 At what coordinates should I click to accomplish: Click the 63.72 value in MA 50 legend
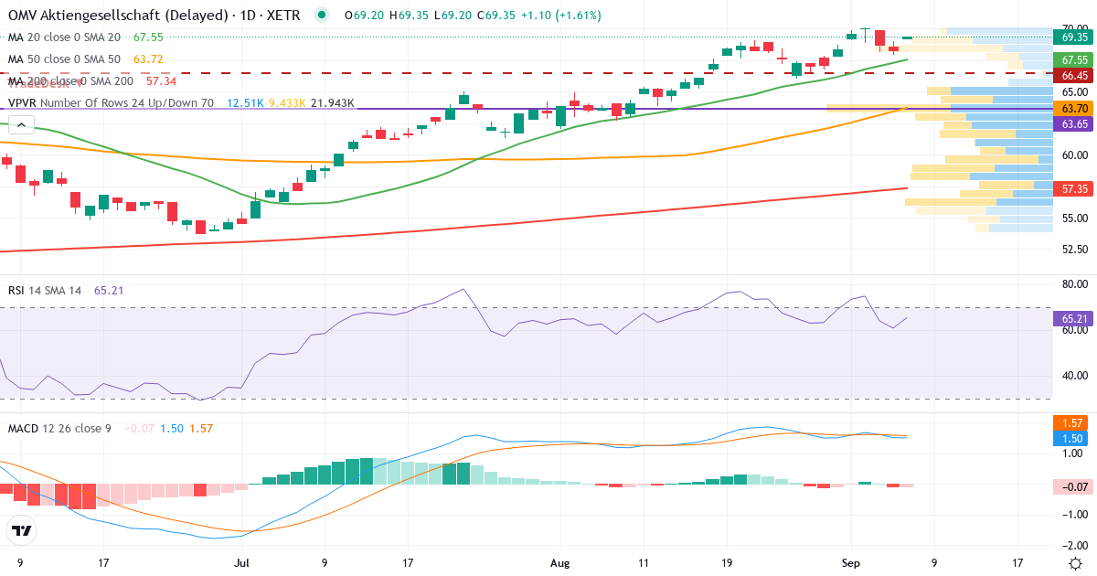pyautogui.click(x=148, y=59)
